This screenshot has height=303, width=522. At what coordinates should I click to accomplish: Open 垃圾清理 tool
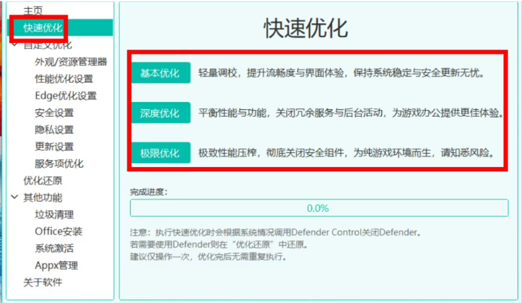click(x=54, y=215)
